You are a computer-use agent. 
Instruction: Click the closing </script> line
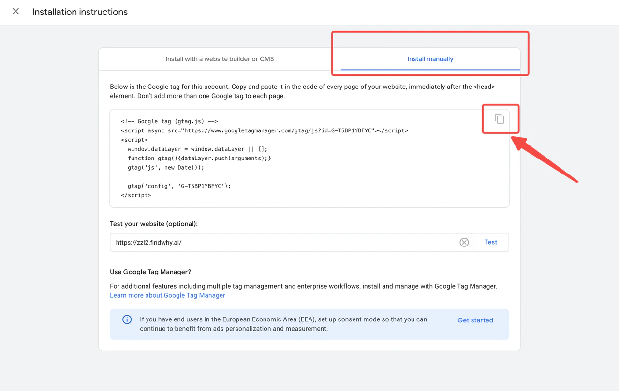(136, 195)
